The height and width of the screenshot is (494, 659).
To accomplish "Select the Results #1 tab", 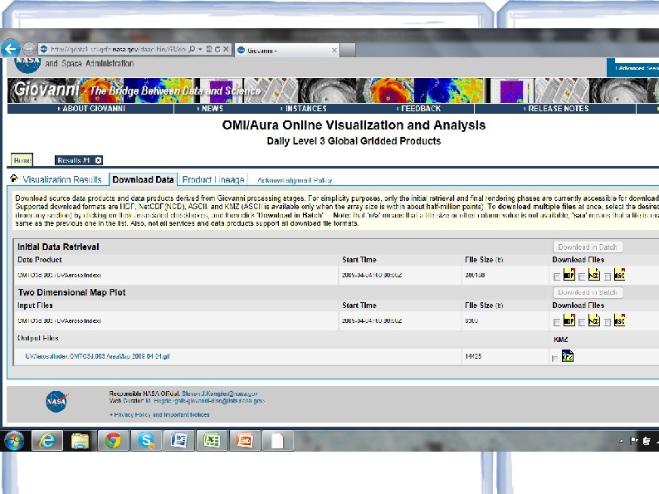I will (x=74, y=160).
